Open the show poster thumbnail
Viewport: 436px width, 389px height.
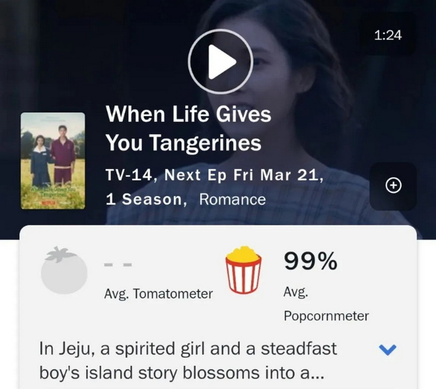click(x=53, y=161)
